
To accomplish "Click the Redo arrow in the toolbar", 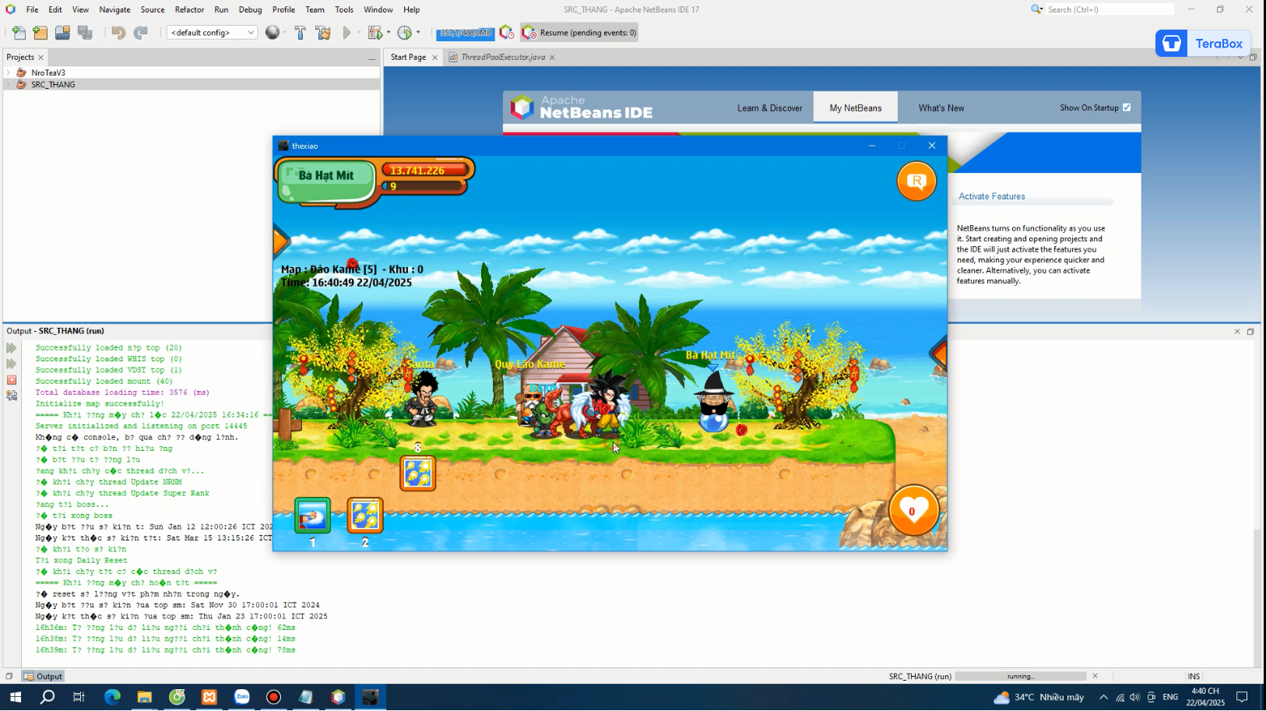I will click(x=141, y=33).
